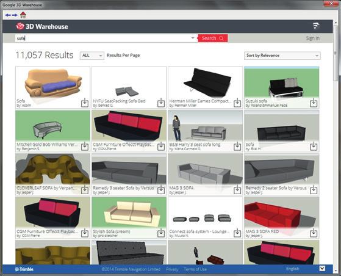Open the Sort by Relevance dropdown
This screenshot has width=341, height=276.
pyautogui.click(x=282, y=56)
